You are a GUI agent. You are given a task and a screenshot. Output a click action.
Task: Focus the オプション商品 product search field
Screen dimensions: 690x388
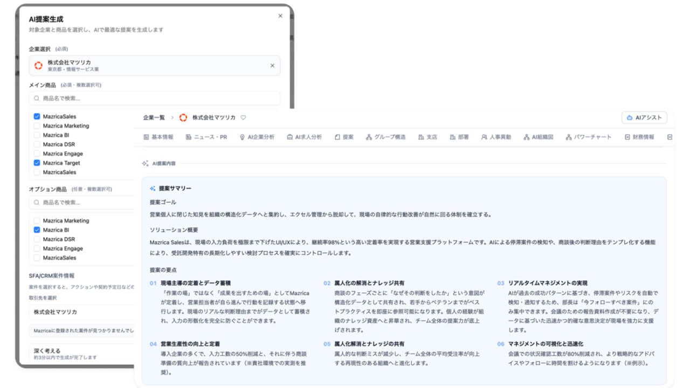point(82,203)
